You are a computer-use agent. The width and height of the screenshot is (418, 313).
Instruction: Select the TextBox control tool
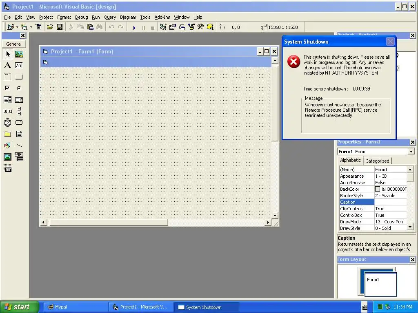(x=19, y=66)
